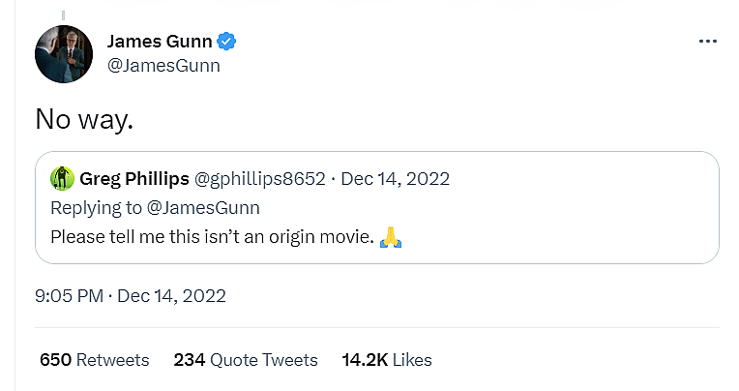739x391 pixels.
Task: Open the @JamesGunn handle under the name
Action: pos(163,66)
